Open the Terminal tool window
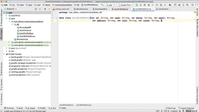 (x=9, y=108)
